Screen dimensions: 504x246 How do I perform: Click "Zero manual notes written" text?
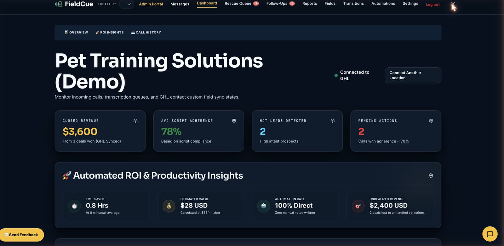pyautogui.click(x=295, y=213)
